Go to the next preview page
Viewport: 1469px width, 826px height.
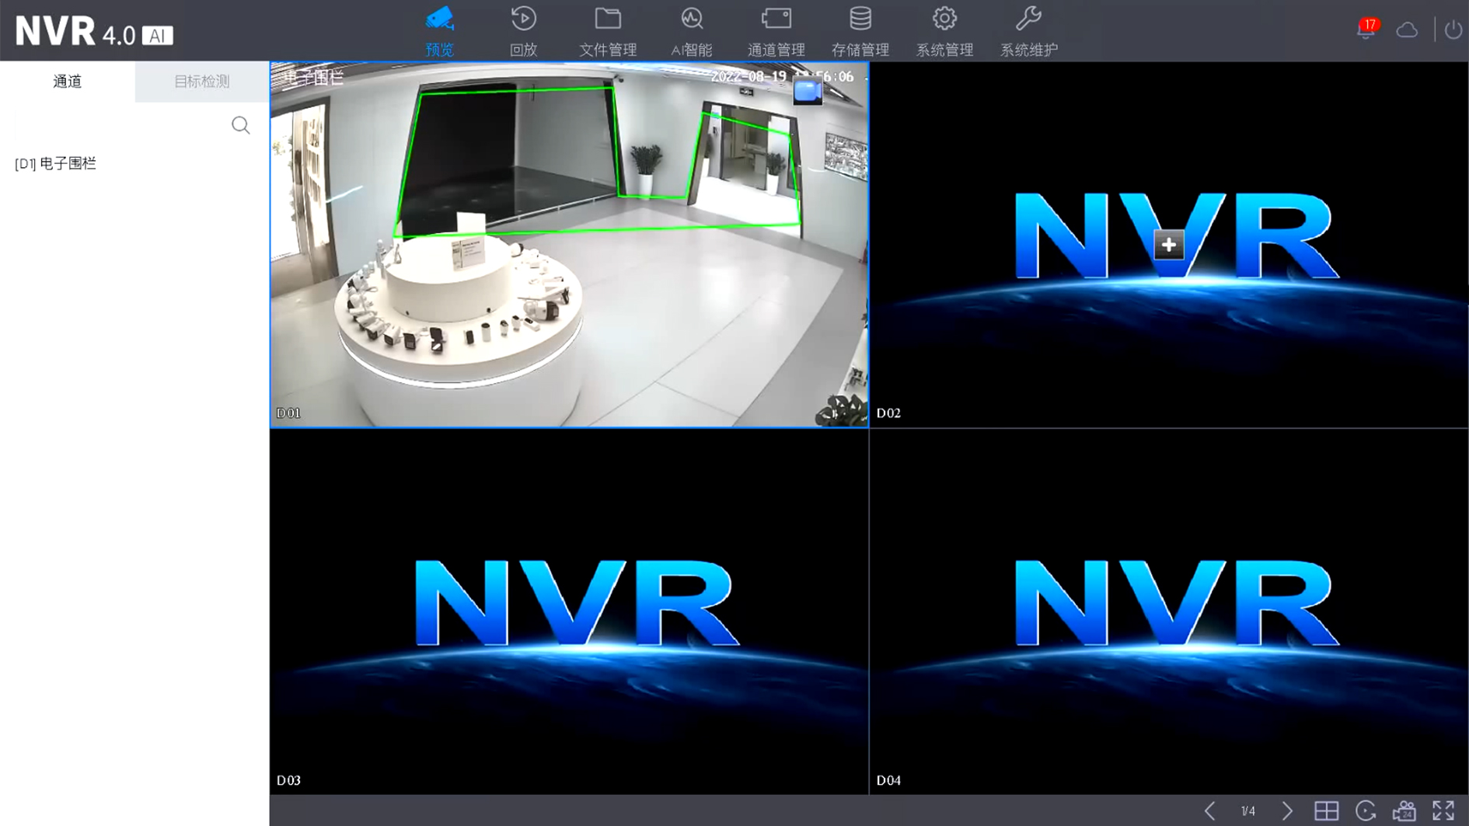click(1287, 811)
